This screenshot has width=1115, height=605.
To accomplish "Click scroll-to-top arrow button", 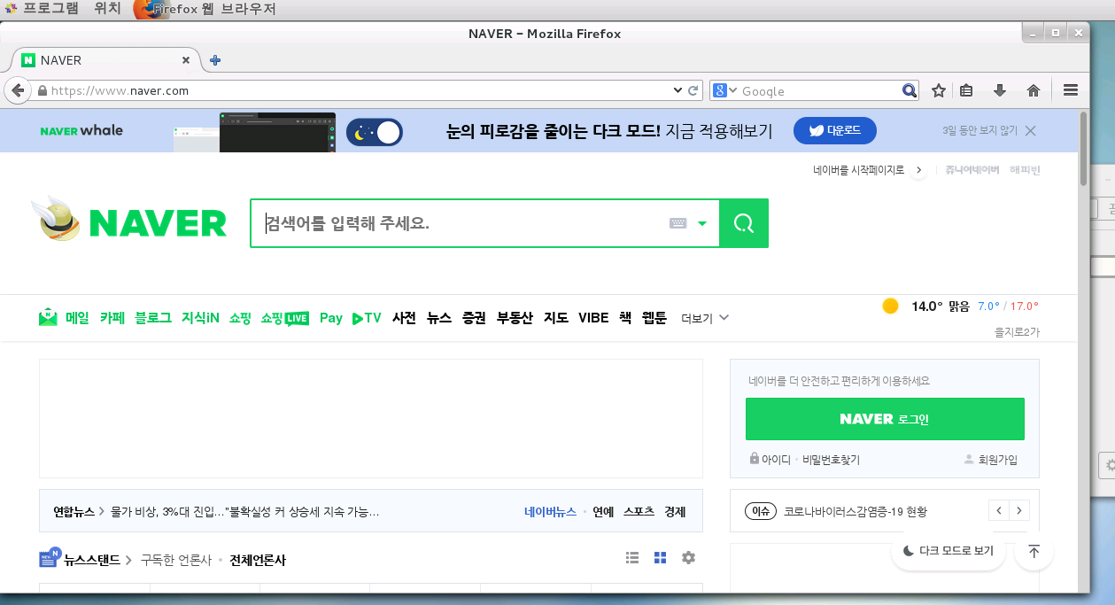I will click(1034, 551).
